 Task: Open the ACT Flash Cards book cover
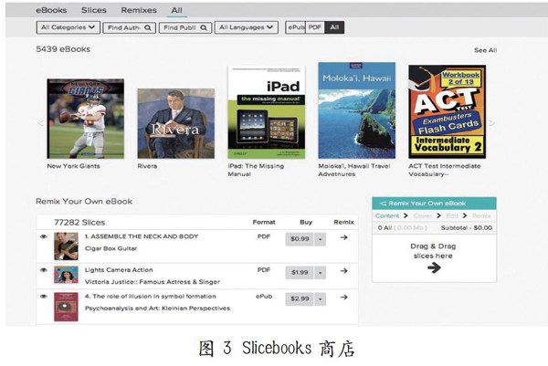[448, 111]
